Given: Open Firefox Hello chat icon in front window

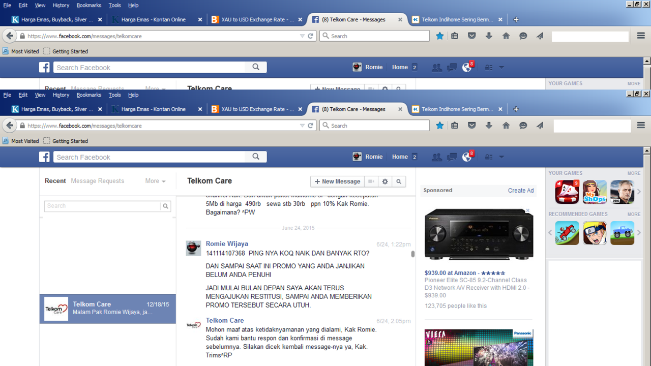Looking at the screenshot, I should tap(523, 126).
